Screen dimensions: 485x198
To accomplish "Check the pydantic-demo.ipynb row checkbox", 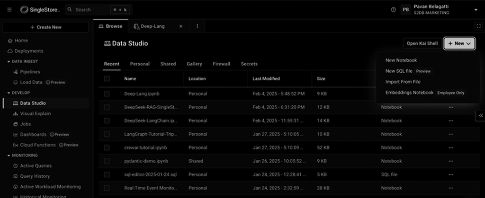I will tap(107, 161).
